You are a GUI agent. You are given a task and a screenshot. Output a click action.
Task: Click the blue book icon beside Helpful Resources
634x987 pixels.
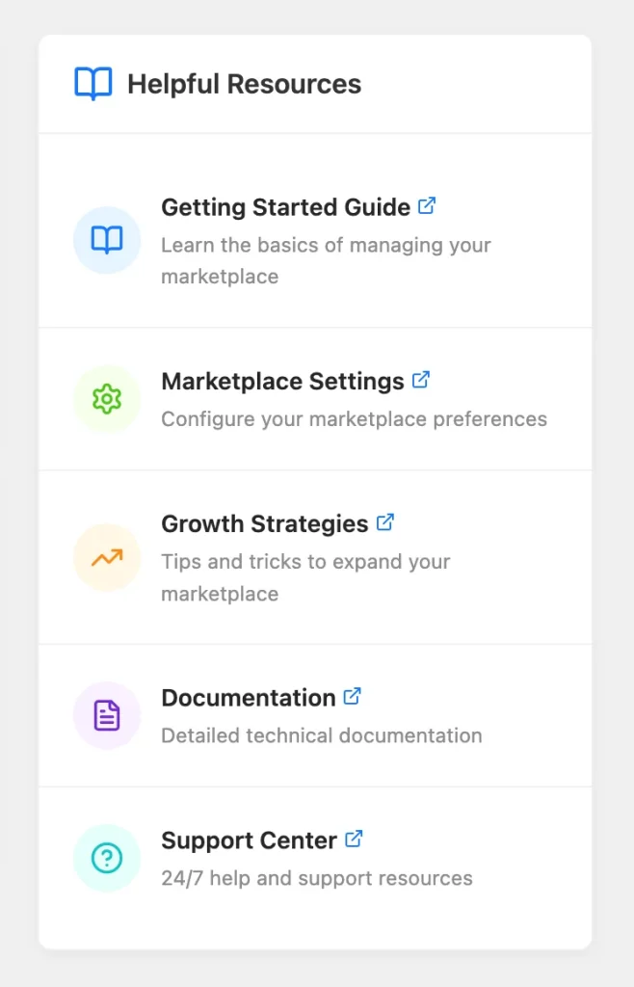[93, 84]
